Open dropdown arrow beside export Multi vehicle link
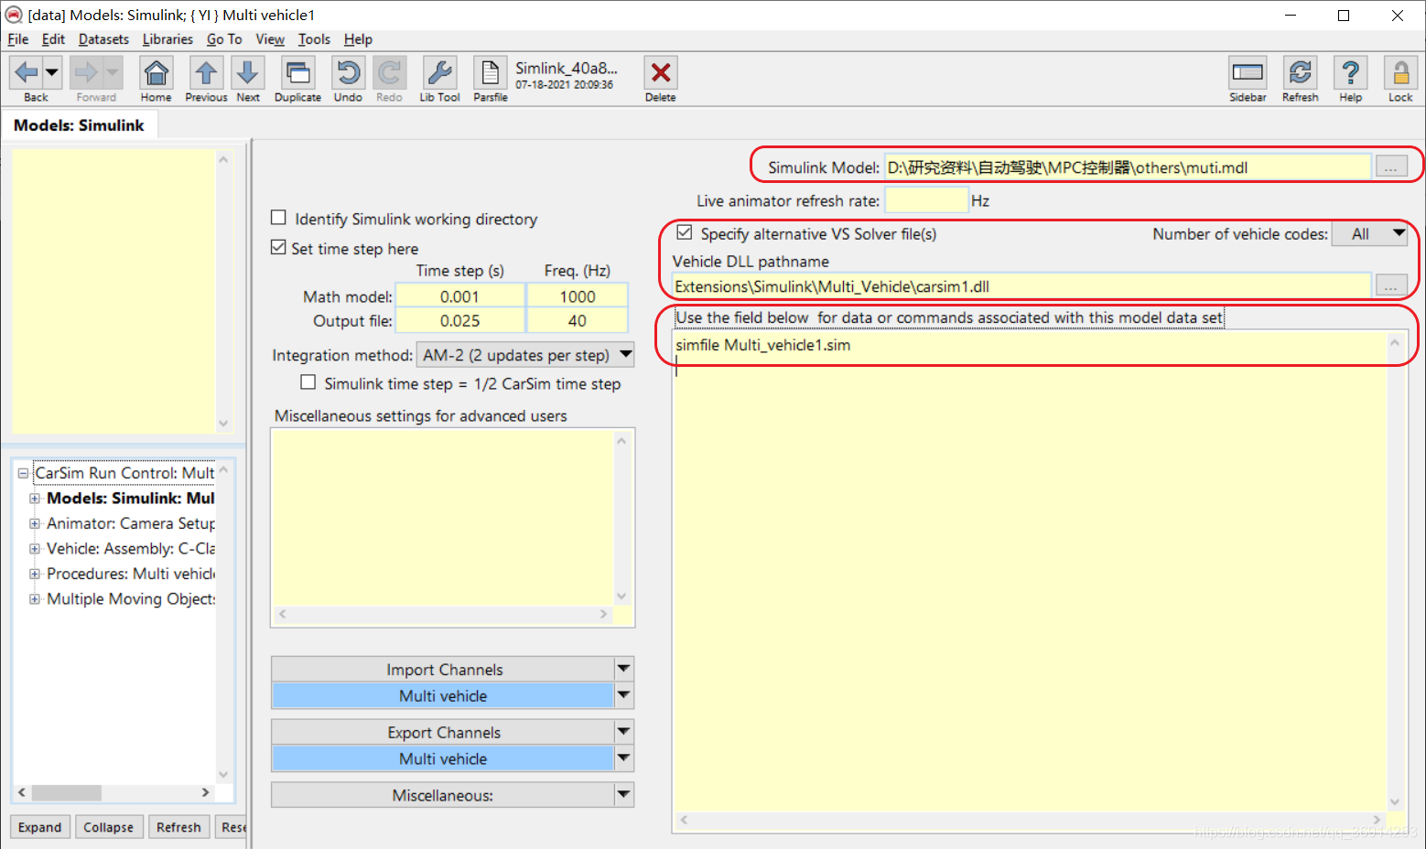1426x849 pixels. click(624, 758)
